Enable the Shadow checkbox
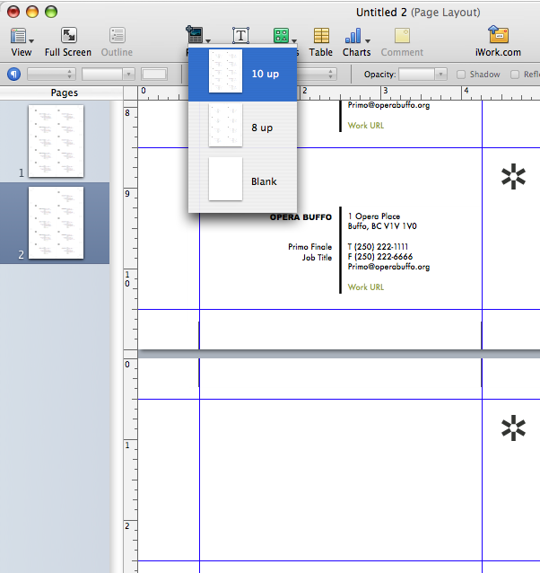 462,75
